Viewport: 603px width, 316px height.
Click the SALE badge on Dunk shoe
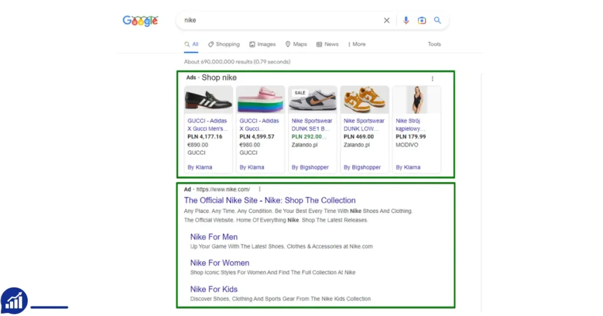[300, 93]
